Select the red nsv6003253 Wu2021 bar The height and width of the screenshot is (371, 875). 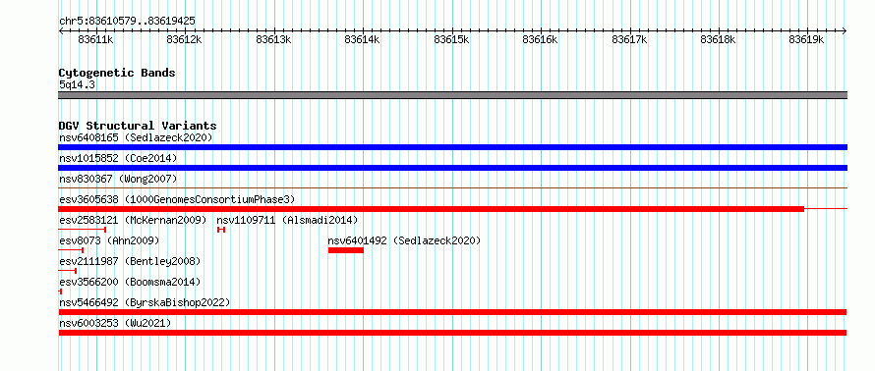click(452, 333)
